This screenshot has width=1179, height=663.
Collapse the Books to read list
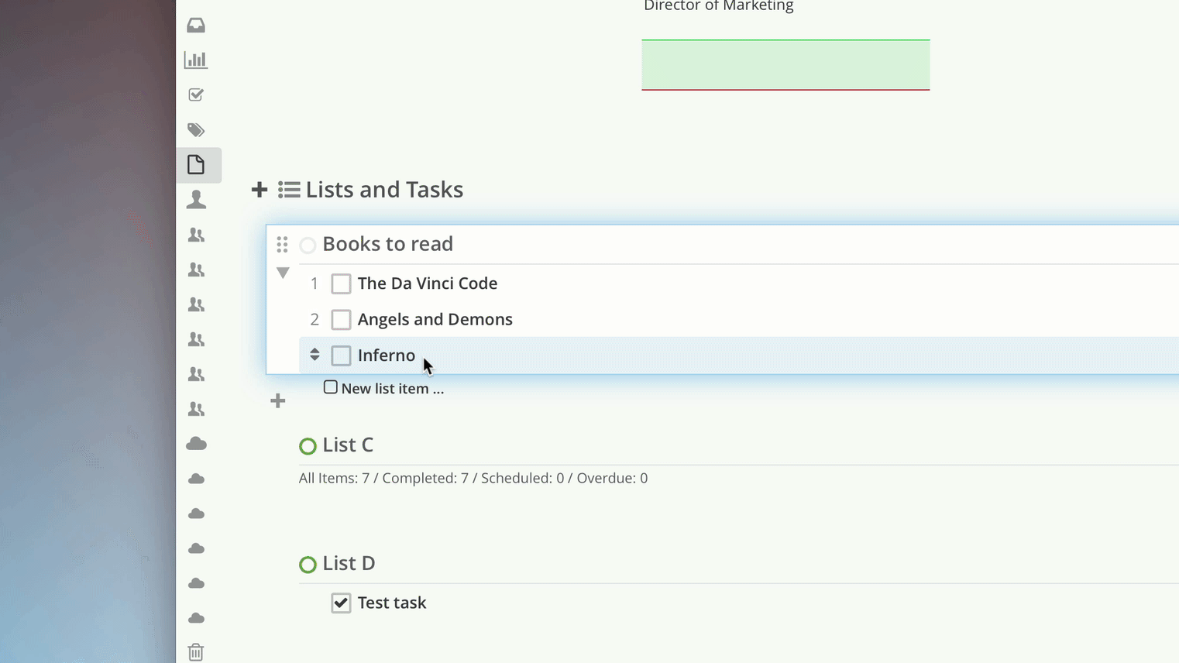(x=283, y=273)
